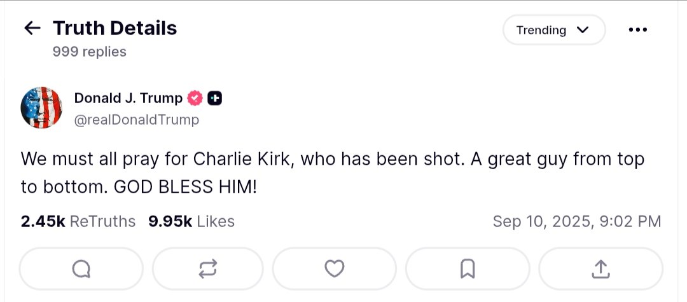This screenshot has width=687, height=302.
Task: Click the reply speech bubble icon
Action: [81, 270]
